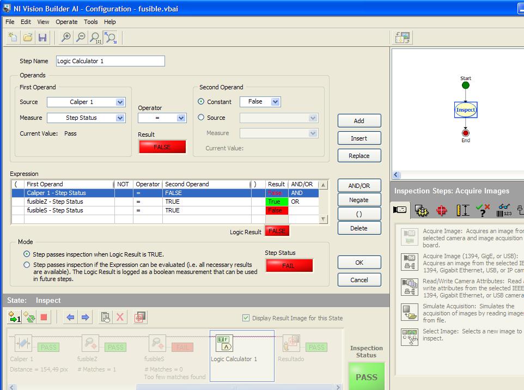This screenshot has height=390, width=524.
Task: Click the state diagram left scroll arrow
Action: click(397, 174)
